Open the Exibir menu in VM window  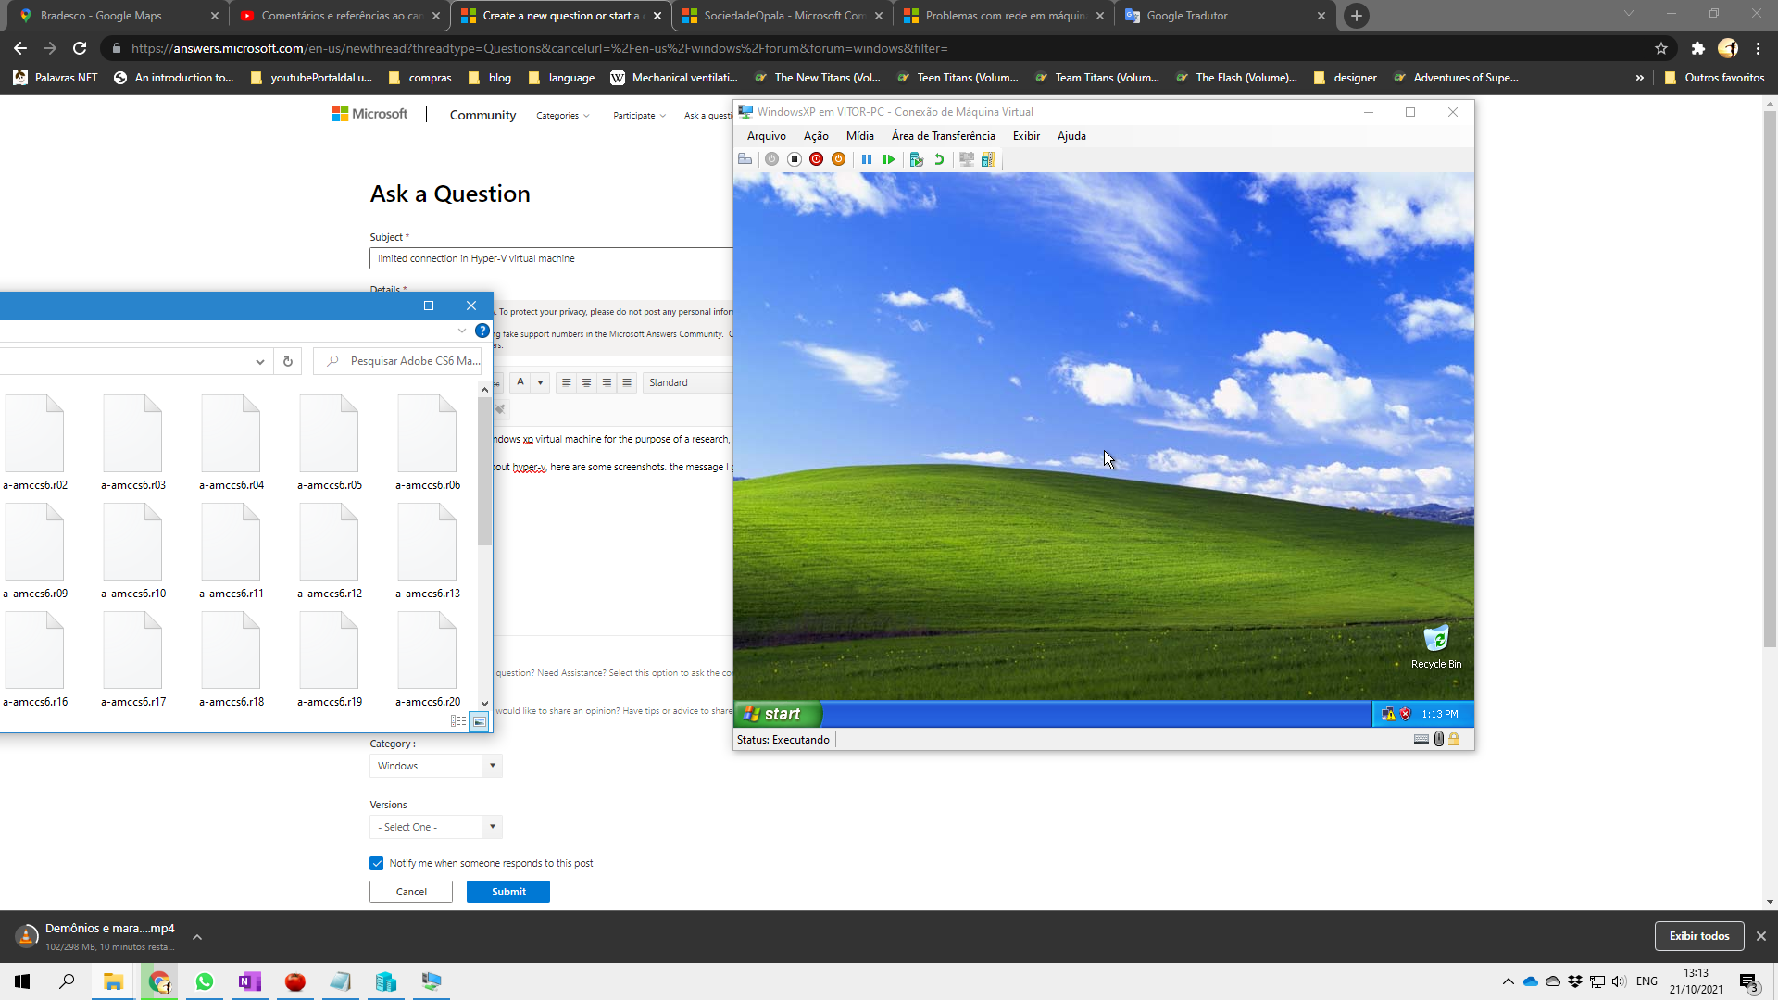click(1026, 136)
